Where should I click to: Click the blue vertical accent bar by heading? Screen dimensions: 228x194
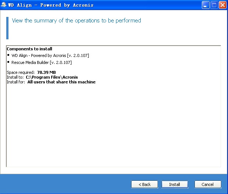[x=7, y=28]
